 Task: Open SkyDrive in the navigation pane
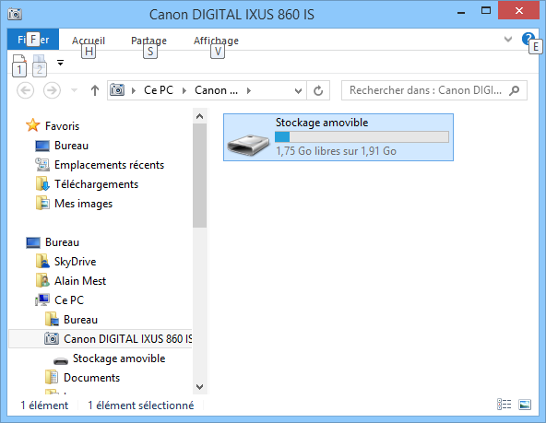75,262
